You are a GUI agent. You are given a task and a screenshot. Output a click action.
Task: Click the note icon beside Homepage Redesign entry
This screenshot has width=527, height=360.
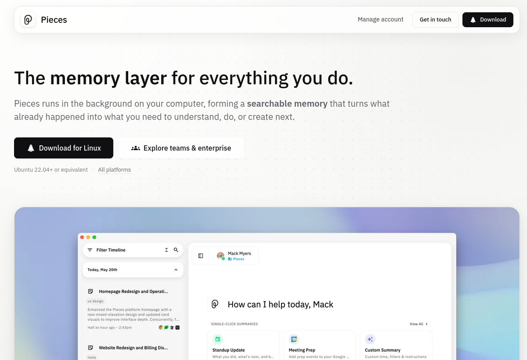(90, 292)
